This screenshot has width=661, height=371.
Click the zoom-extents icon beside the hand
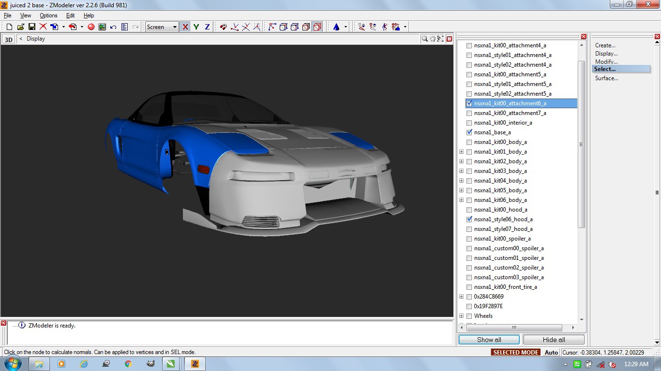[x=440, y=39]
